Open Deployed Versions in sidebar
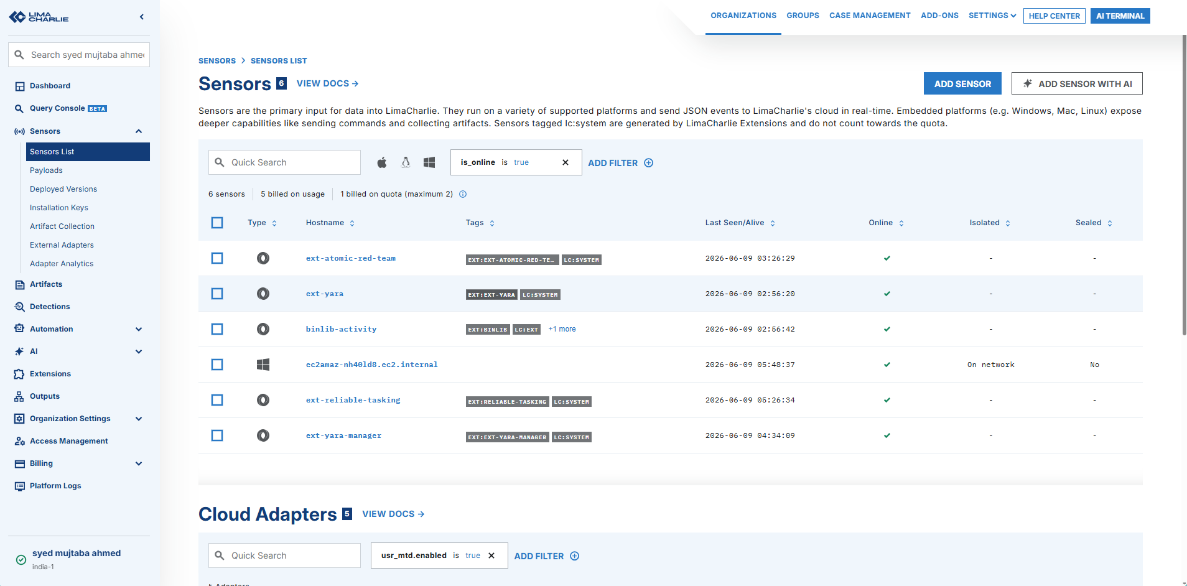The height and width of the screenshot is (586, 1187). 63,189
